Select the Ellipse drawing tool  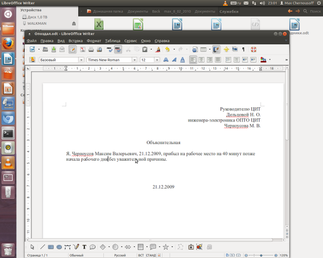point(59,247)
